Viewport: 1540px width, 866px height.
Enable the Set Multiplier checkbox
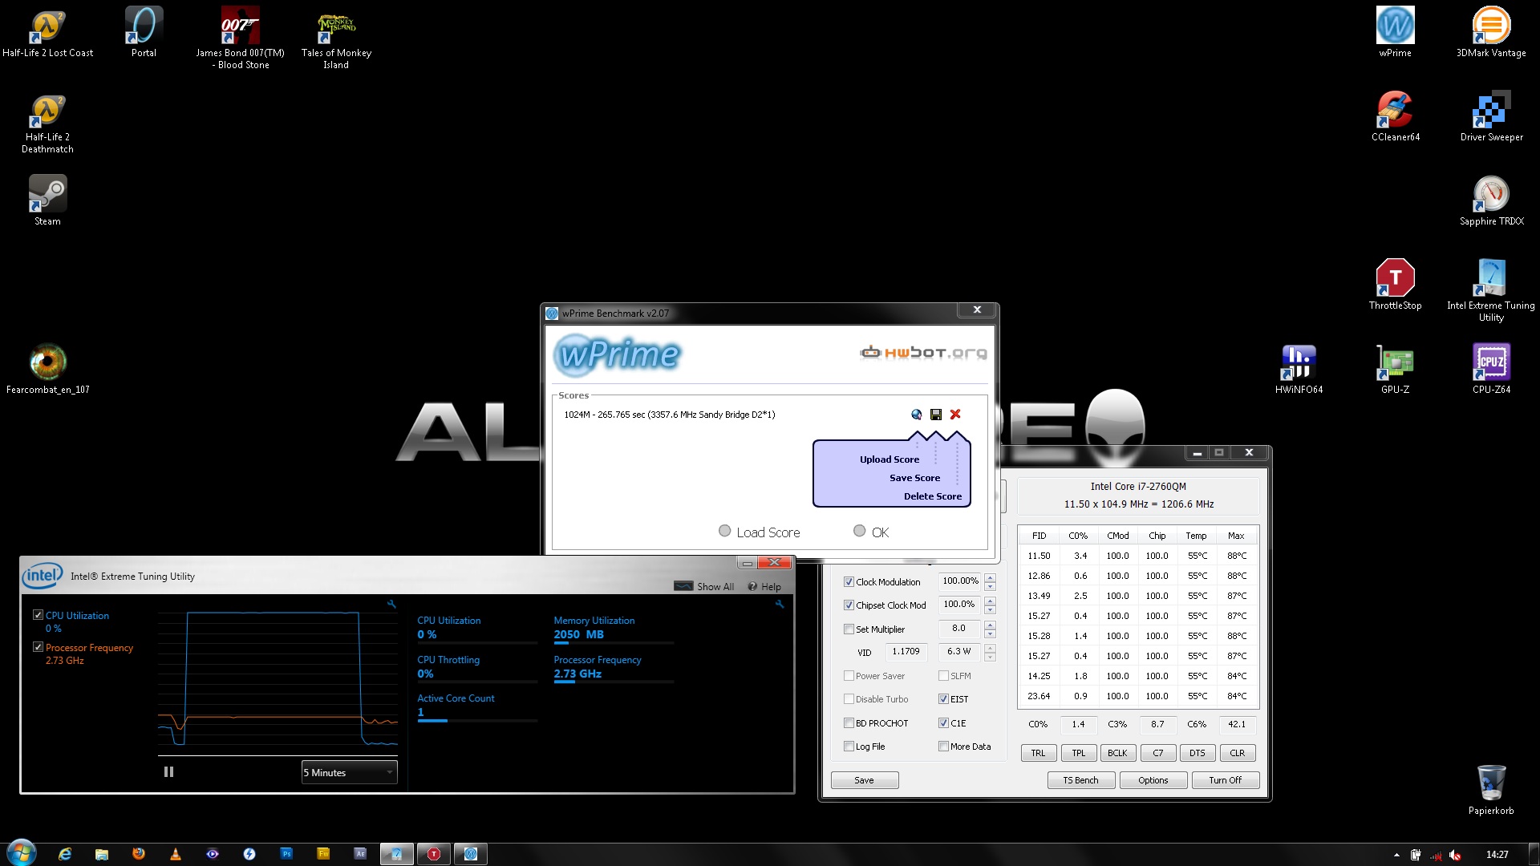tap(849, 629)
